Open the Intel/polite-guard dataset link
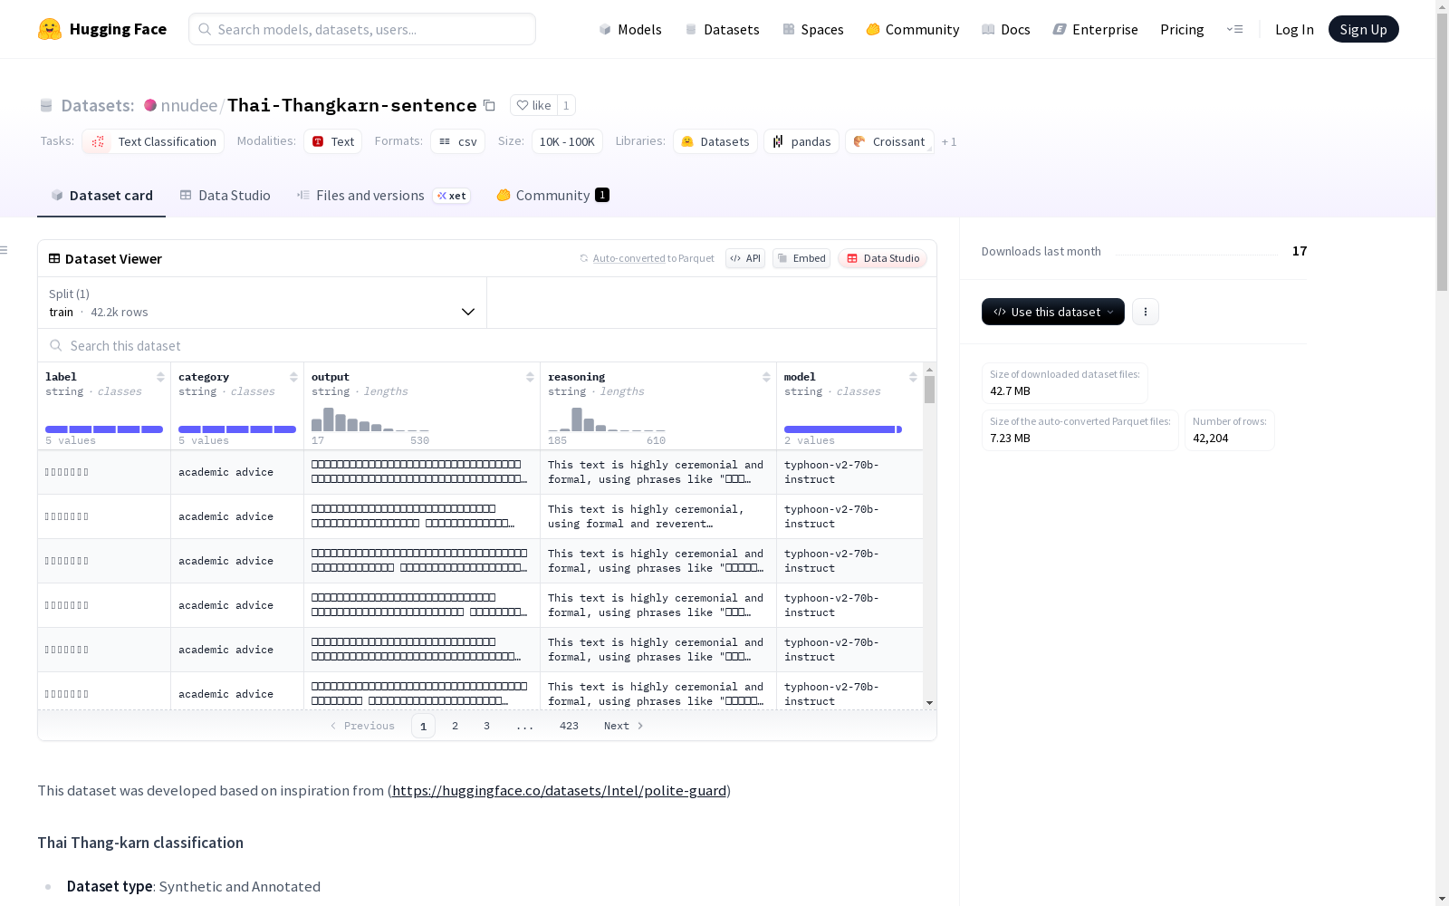1449x906 pixels. tap(559, 790)
